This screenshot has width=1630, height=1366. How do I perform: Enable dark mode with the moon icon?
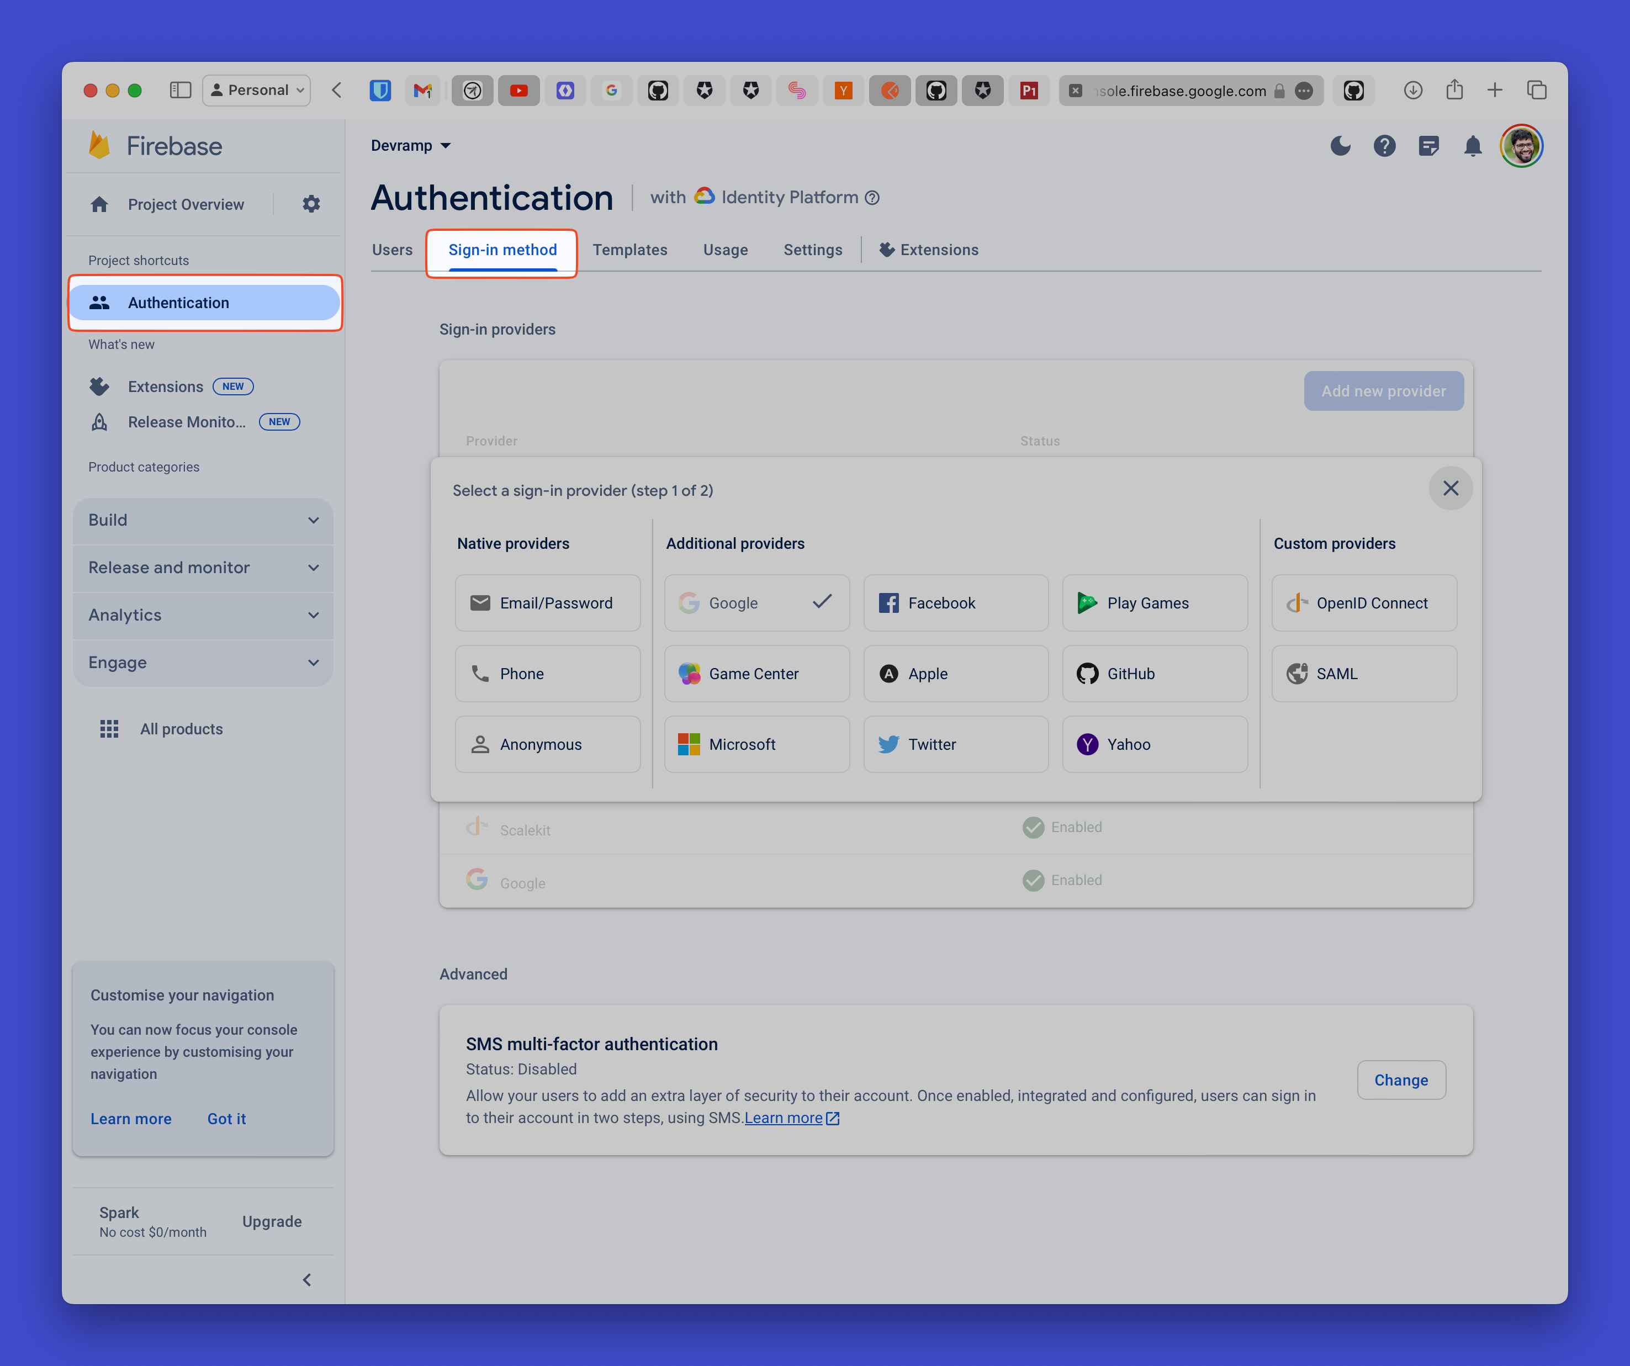coord(1341,146)
